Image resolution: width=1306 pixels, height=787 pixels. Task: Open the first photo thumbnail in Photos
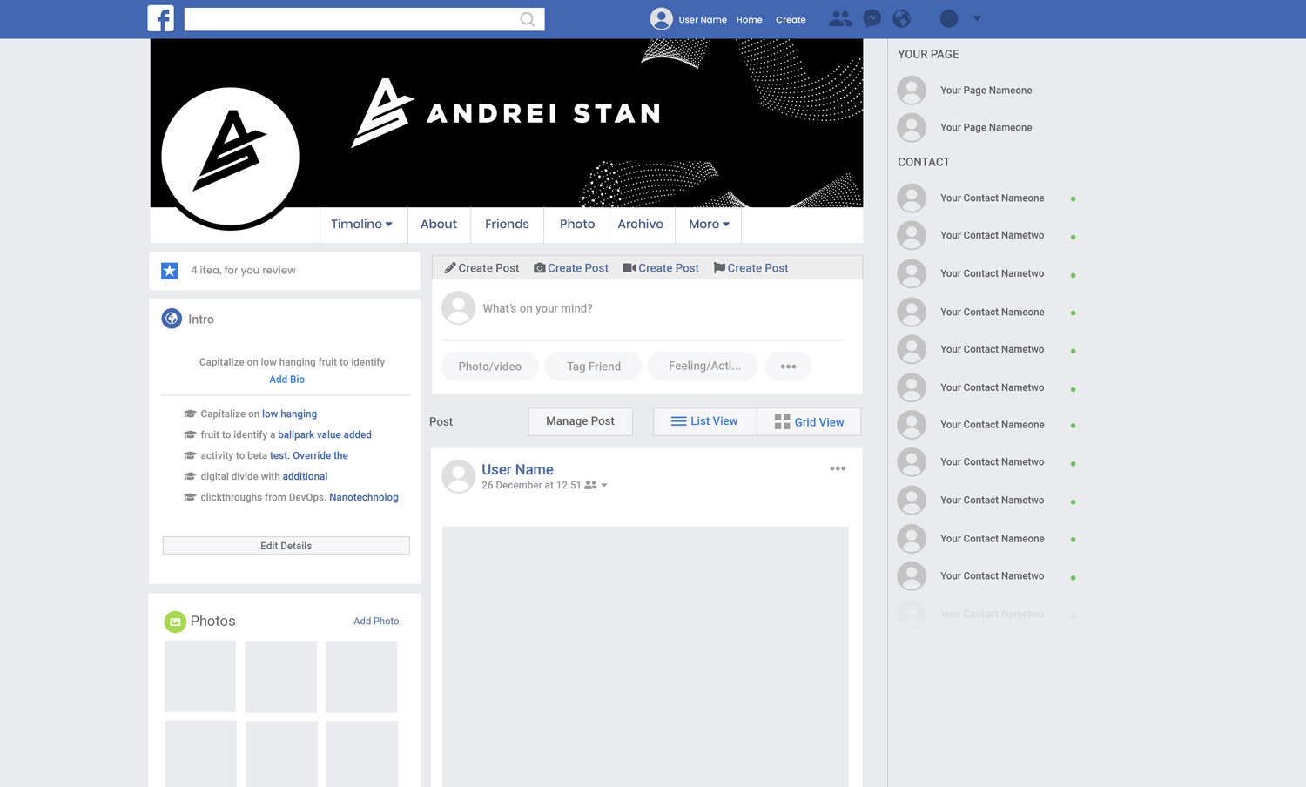click(200, 676)
